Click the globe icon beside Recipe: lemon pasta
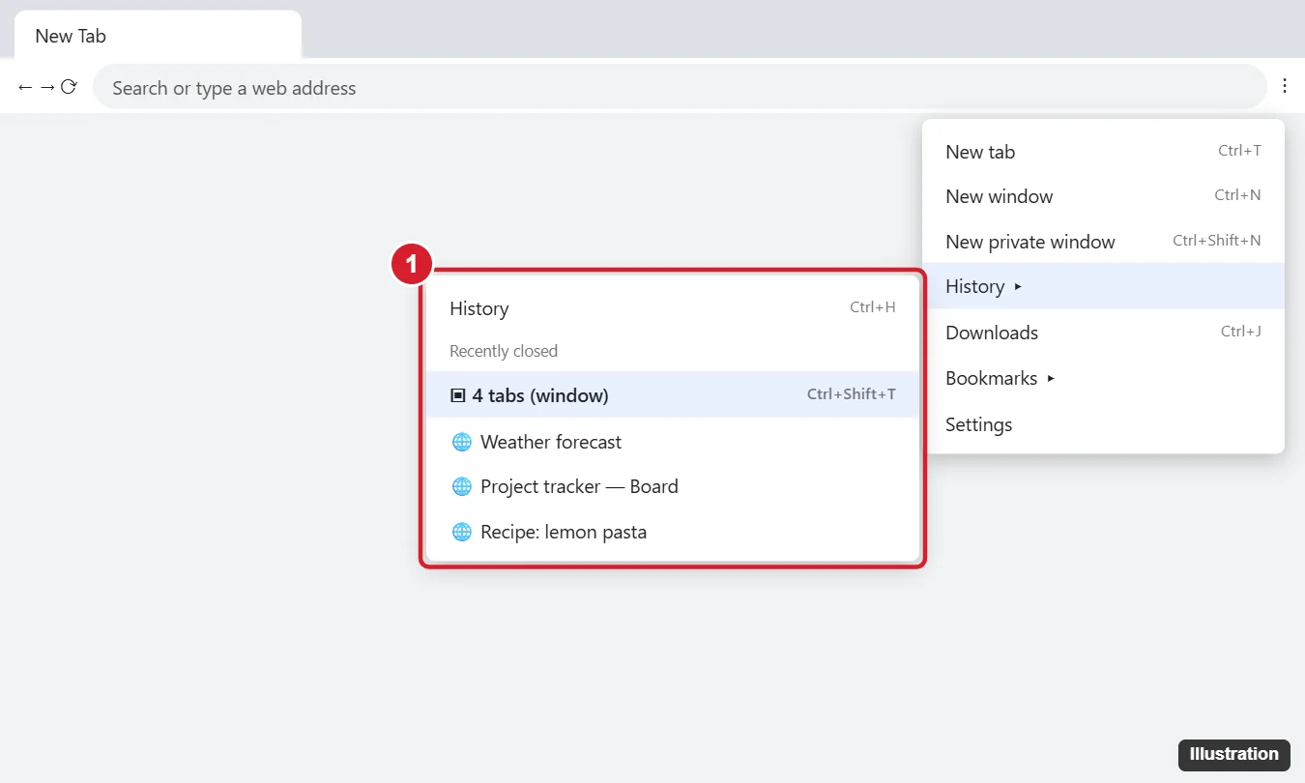 click(x=462, y=533)
